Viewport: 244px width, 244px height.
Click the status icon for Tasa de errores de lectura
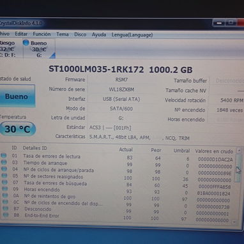[x=4, y=155]
